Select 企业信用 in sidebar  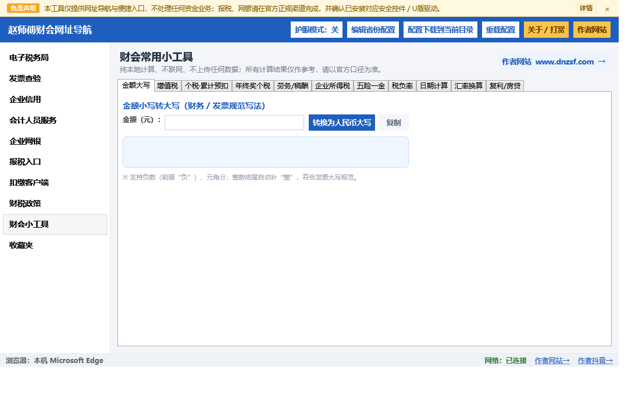coord(55,99)
